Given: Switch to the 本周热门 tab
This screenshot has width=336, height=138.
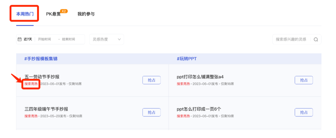Looking at the screenshot, I should tap(25, 14).
